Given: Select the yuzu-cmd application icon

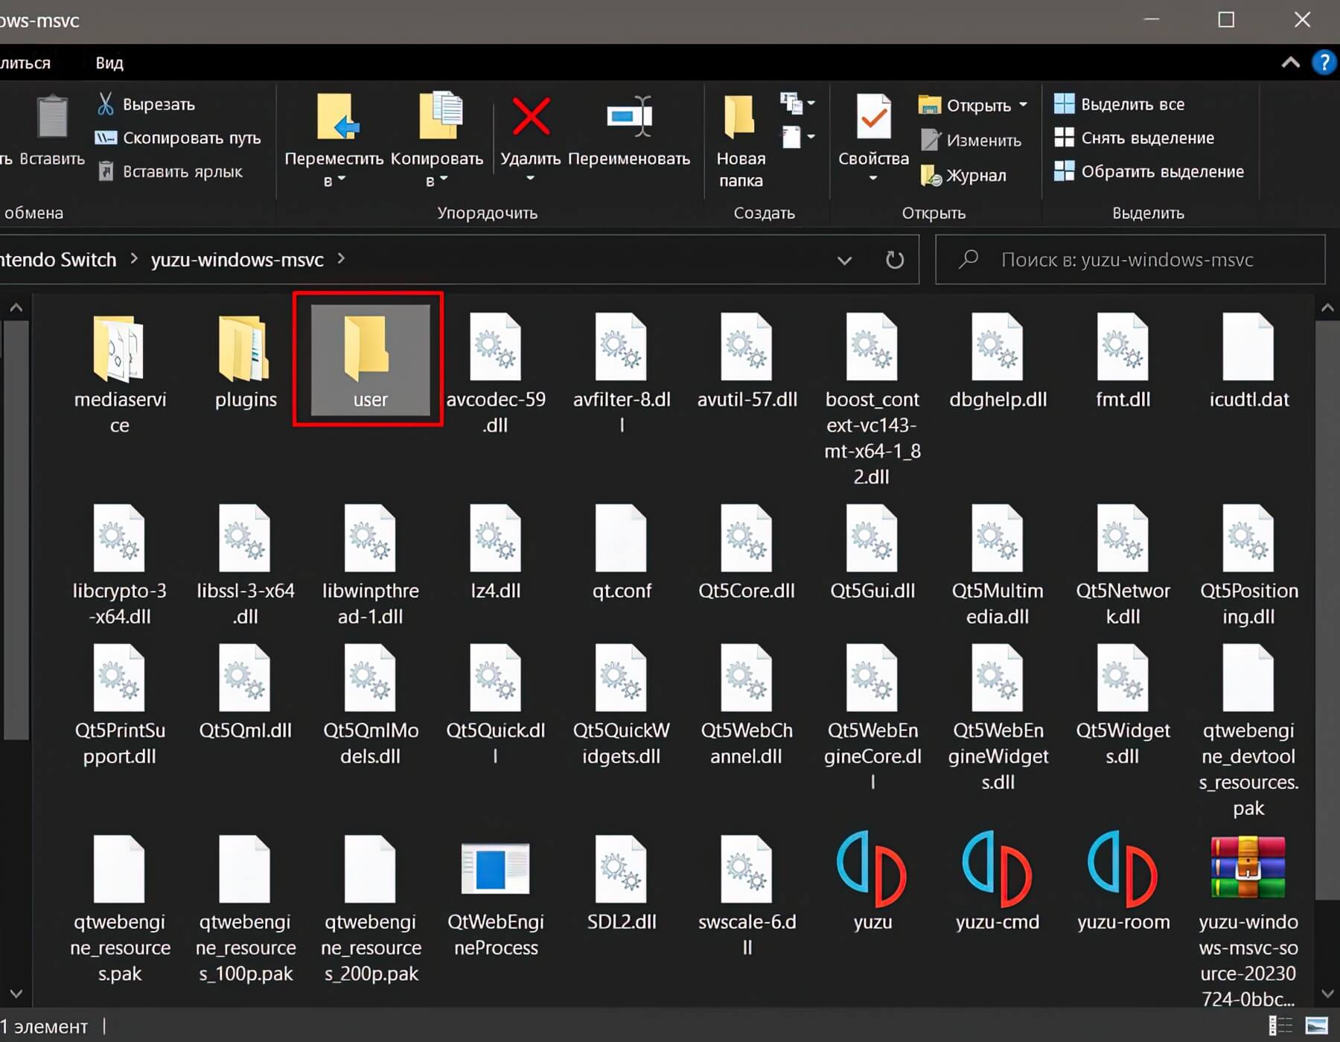Looking at the screenshot, I should tap(997, 868).
